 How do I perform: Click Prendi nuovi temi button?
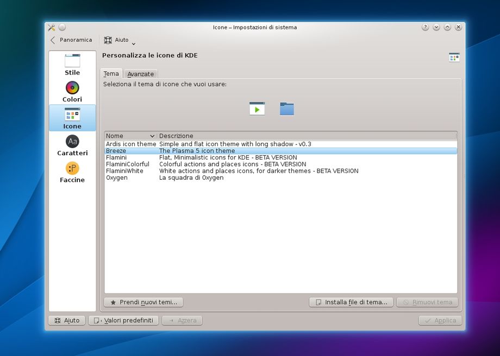pos(143,302)
